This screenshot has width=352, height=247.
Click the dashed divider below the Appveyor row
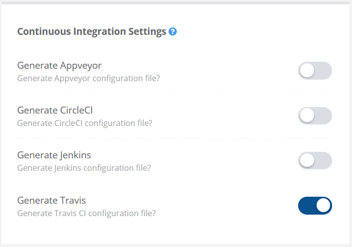176,94
